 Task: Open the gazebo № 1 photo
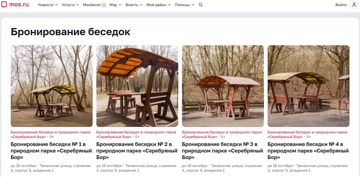click(x=52, y=86)
